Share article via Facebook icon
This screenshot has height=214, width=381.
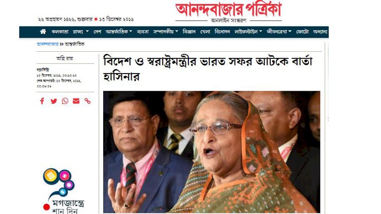(x=42, y=101)
